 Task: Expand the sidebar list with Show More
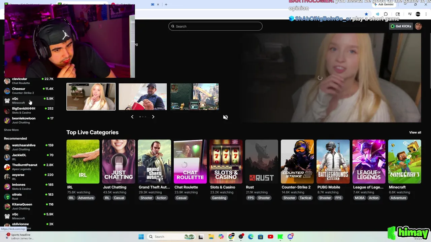pos(11,130)
